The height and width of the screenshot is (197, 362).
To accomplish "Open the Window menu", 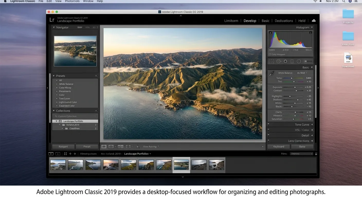I will point(88,1).
